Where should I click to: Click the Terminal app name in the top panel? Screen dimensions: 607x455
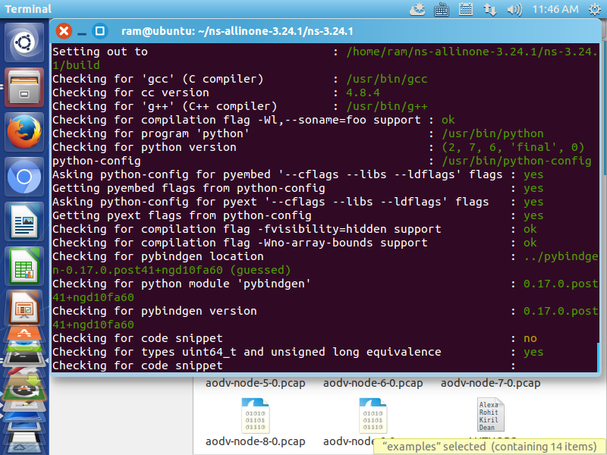coord(30,9)
